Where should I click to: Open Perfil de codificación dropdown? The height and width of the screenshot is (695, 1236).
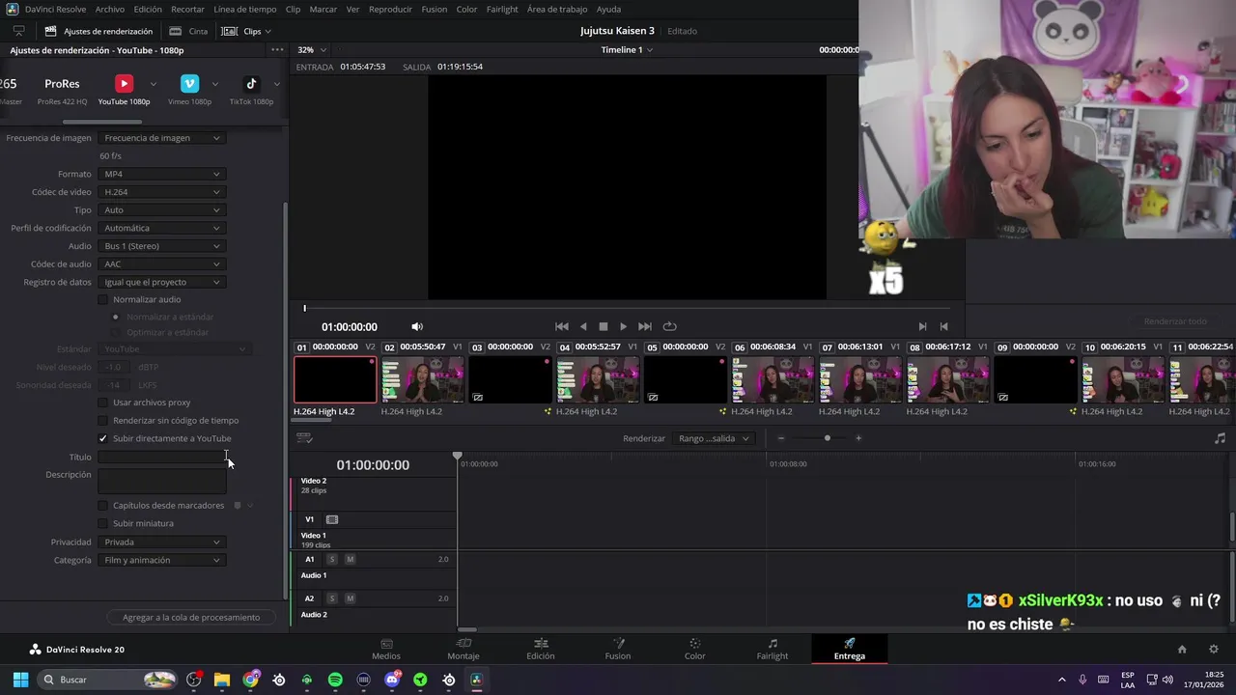[x=162, y=228]
